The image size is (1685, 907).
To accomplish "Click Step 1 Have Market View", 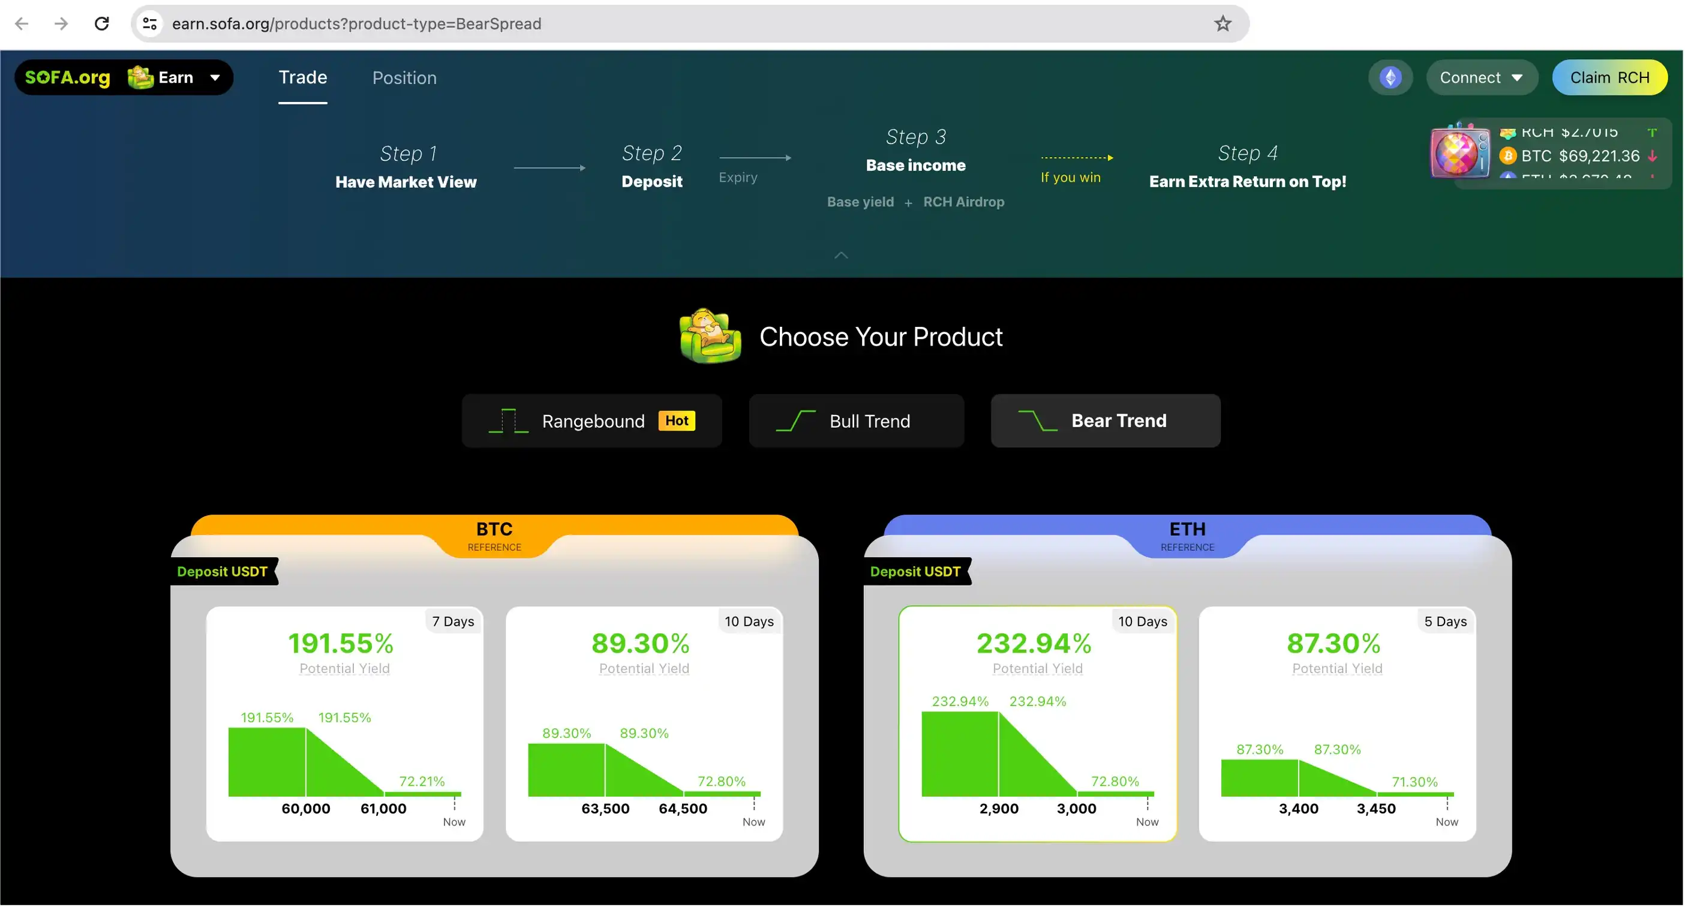I will pos(406,167).
